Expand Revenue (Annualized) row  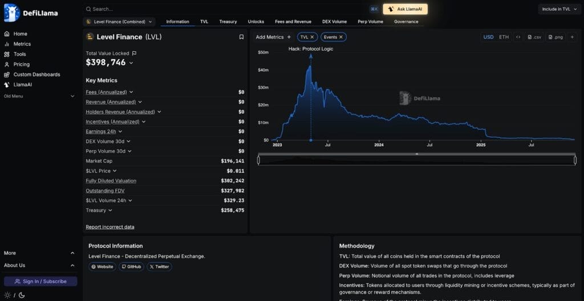tap(140, 102)
